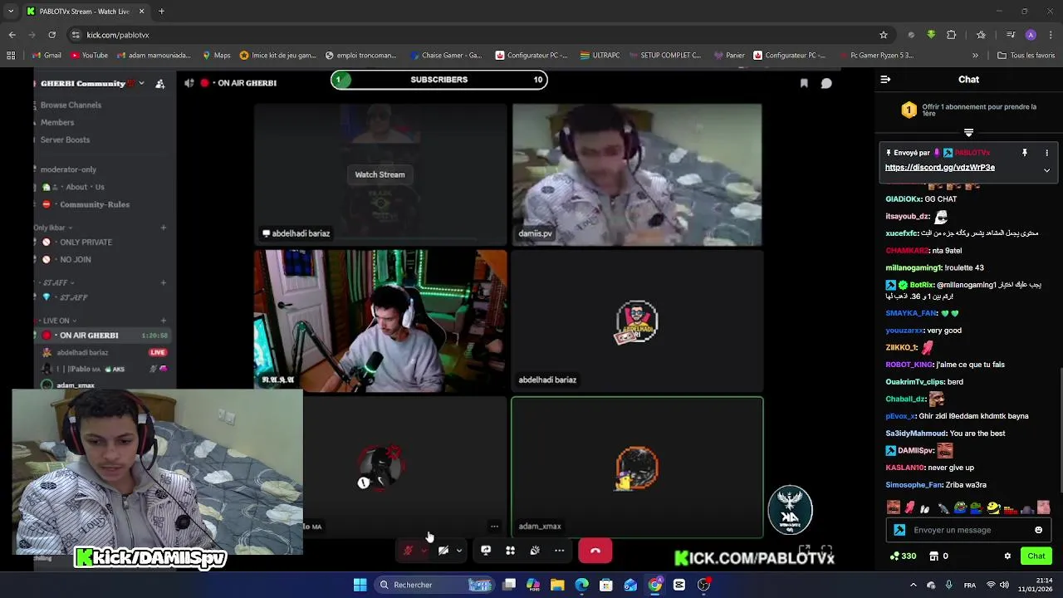The width and height of the screenshot is (1063, 598).
Task: Show hidden system tray icons
Action: [x=913, y=585]
